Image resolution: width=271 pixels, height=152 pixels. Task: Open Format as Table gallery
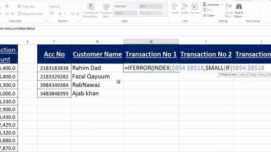click(x=106, y=11)
